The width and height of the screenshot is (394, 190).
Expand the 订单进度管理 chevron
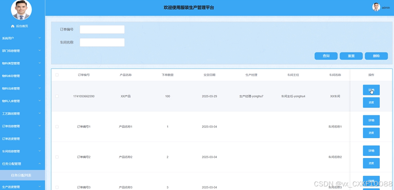click(40, 138)
